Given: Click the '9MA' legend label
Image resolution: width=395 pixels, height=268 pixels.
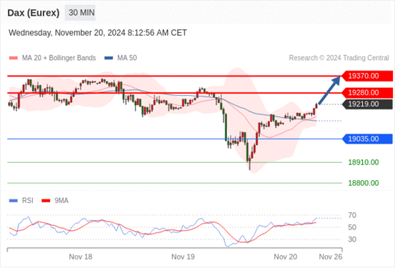Looking at the screenshot, I should (61, 201).
